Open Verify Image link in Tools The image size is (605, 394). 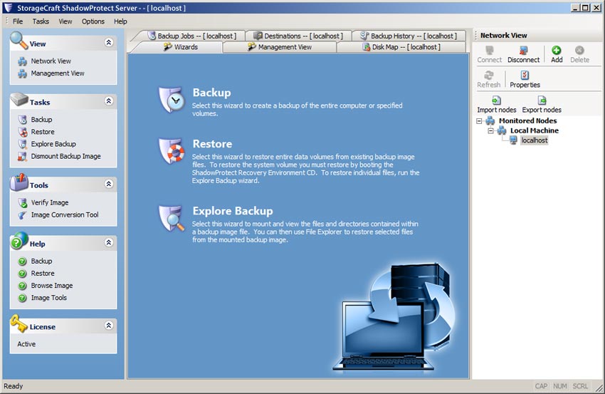pos(50,203)
